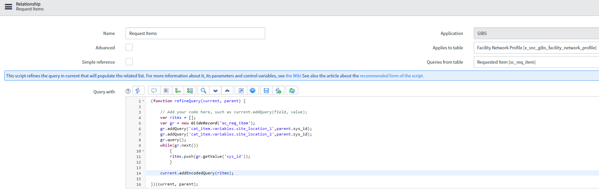
Task: Collapse the function fold arrow on line 1
Action: [143, 101]
